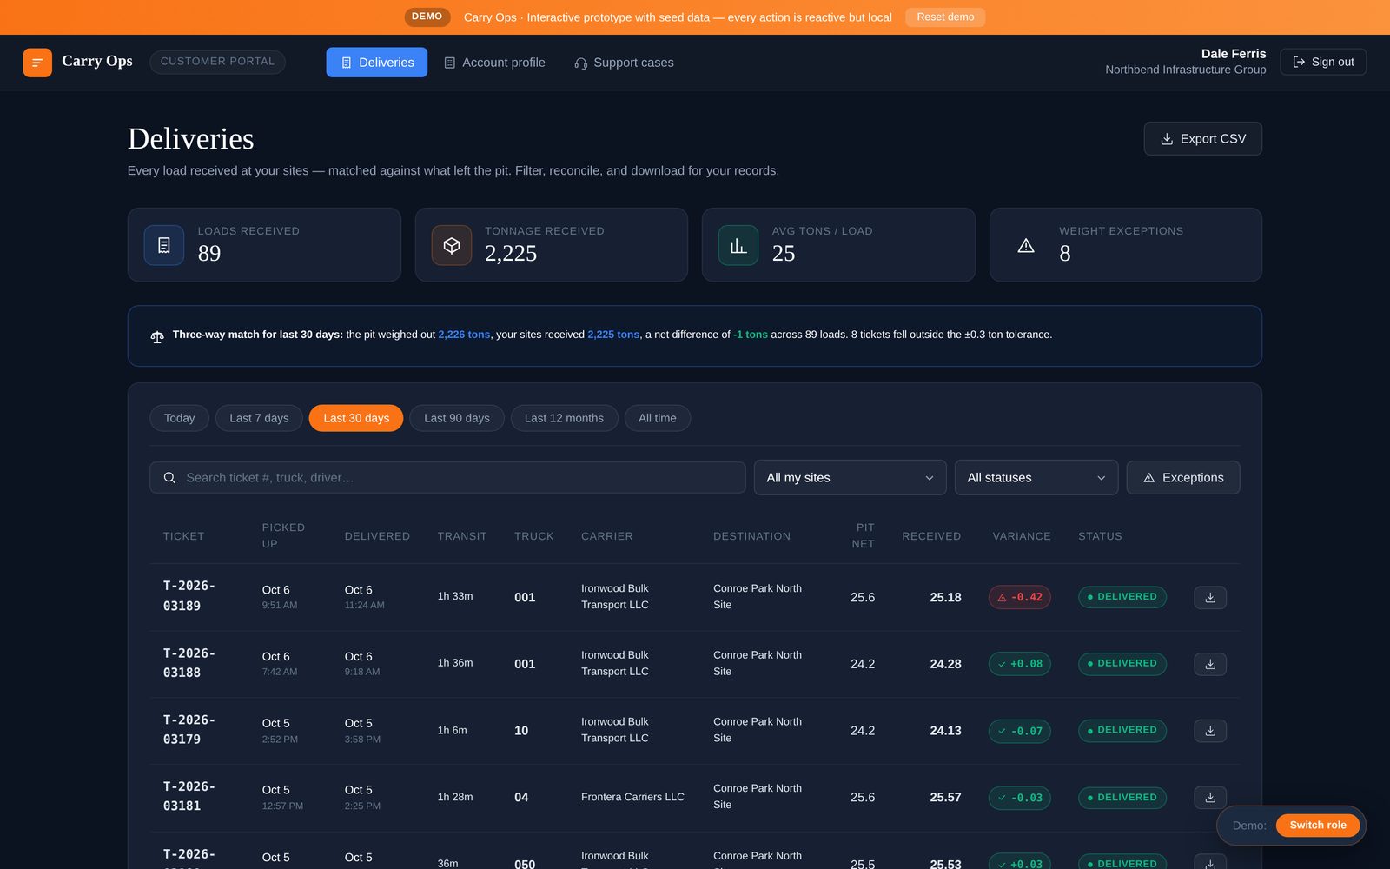
Task: Click the search ticket input field
Action: (x=447, y=478)
